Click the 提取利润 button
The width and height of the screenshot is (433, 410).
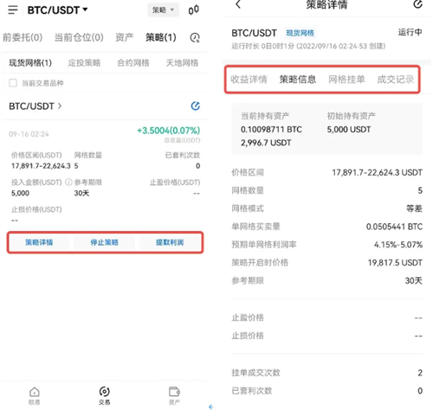(170, 242)
